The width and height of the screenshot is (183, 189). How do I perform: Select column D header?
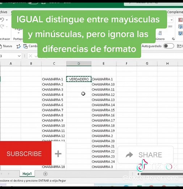(x=79, y=64)
